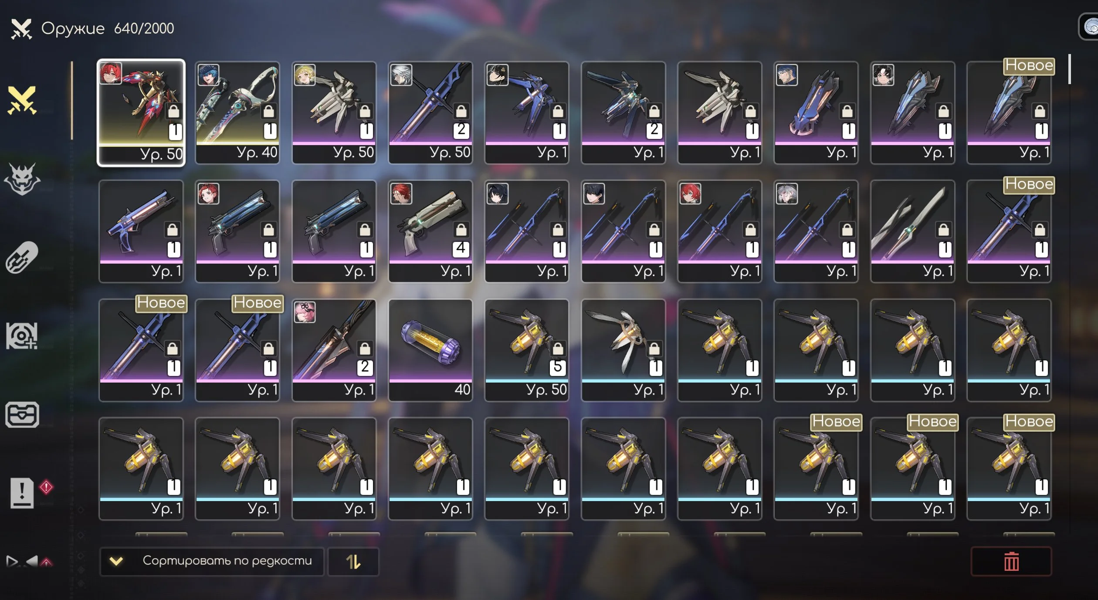The height and width of the screenshot is (600, 1098).
Task: Click the top-right round profile icon
Action: (1089, 26)
